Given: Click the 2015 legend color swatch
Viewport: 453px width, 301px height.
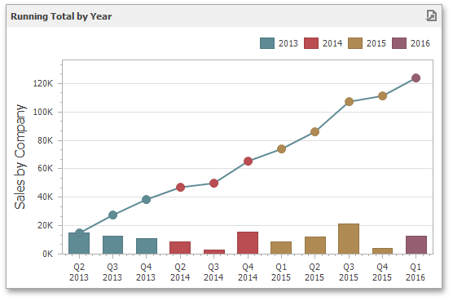Looking at the screenshot, I should [x=355, y=43].
